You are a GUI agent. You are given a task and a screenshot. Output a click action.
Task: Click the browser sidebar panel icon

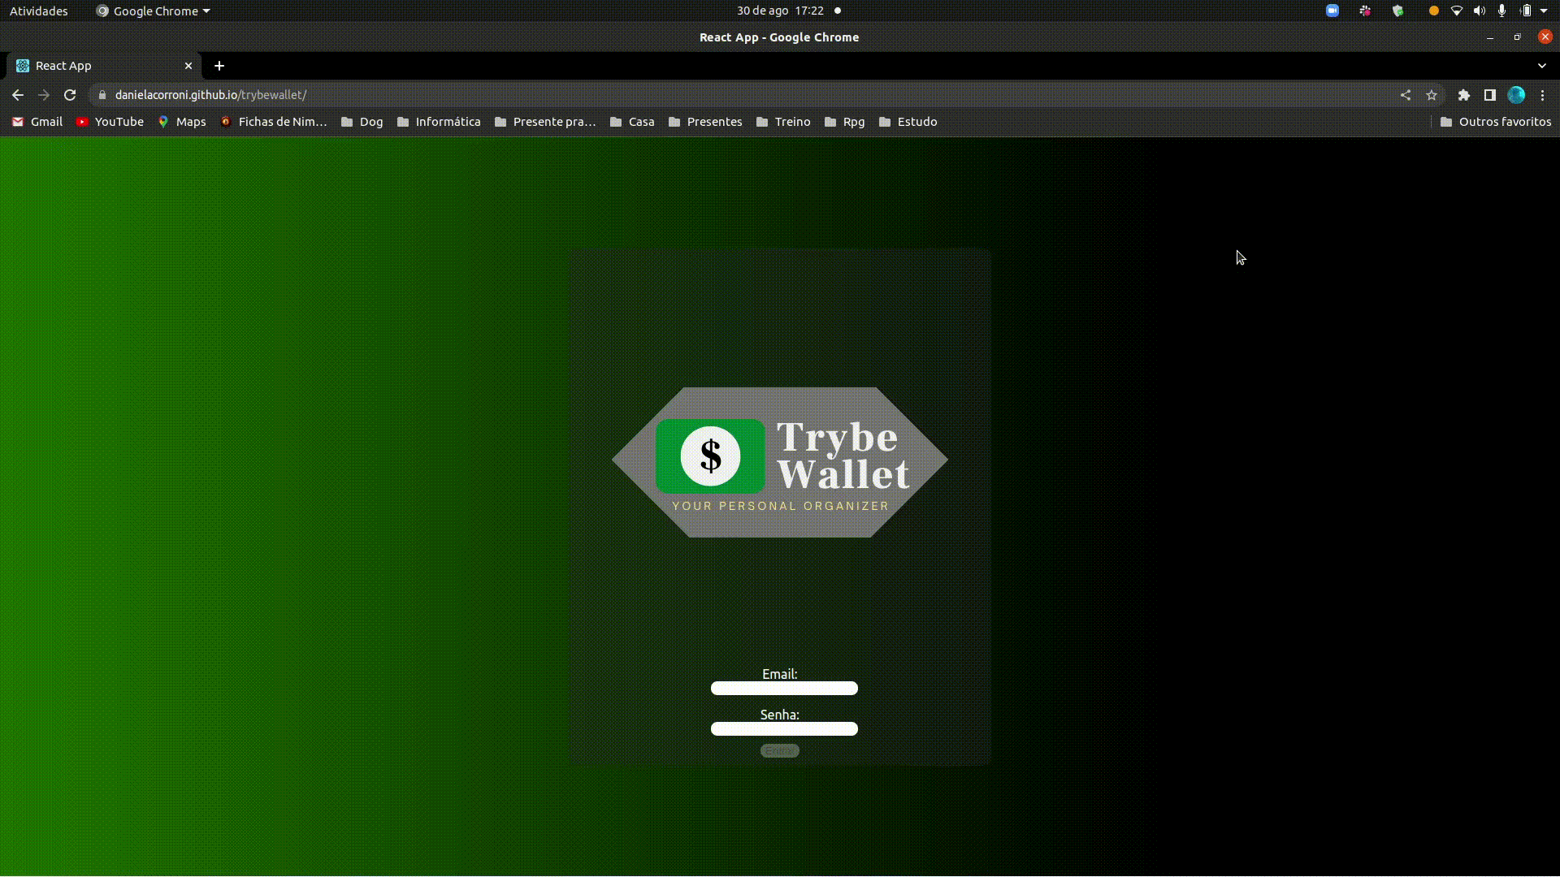(1489, 94)
